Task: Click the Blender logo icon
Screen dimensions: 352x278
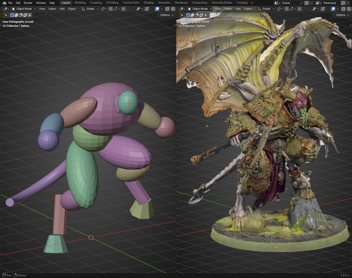Action: [x=4, y=3]
